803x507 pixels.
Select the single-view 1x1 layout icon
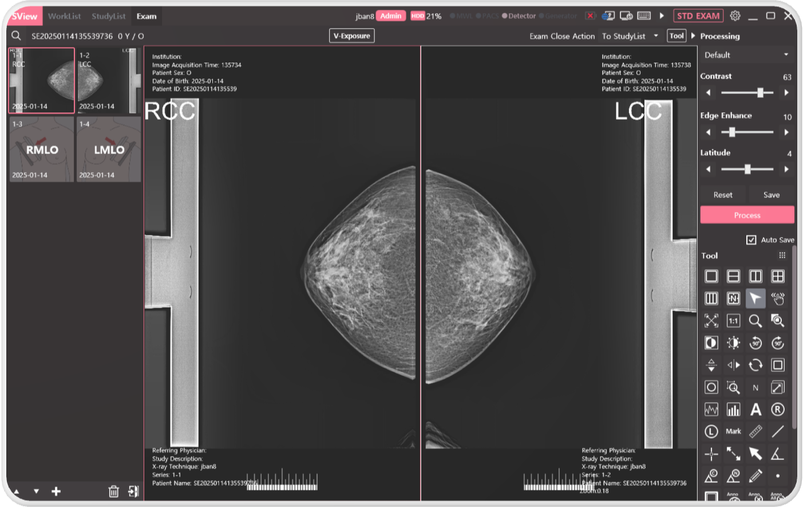click(x=711, y=276)
